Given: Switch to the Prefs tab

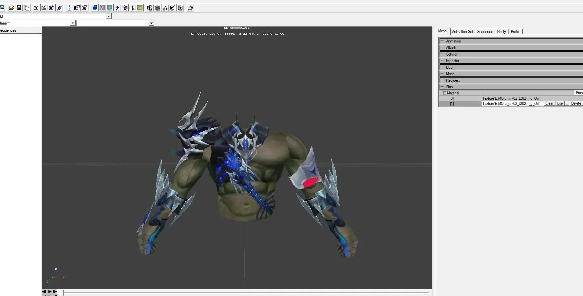Looking at the screenshot, I should click(x=515, y=32).
